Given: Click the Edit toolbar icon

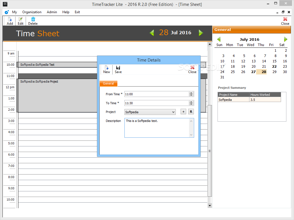Looking at the screenshot, I should (20, 21).
